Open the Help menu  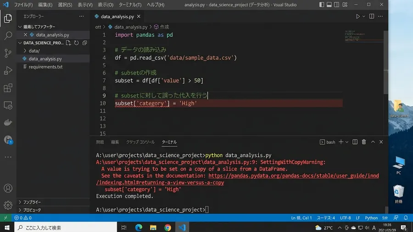tap(156, 5)
